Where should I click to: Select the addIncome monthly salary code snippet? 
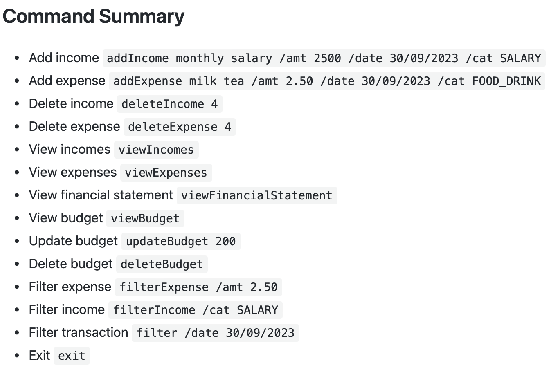324,58
